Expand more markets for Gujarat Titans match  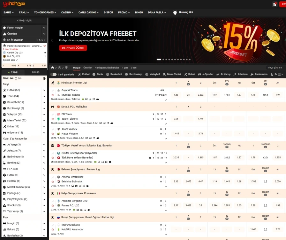[x=166, y=100]
